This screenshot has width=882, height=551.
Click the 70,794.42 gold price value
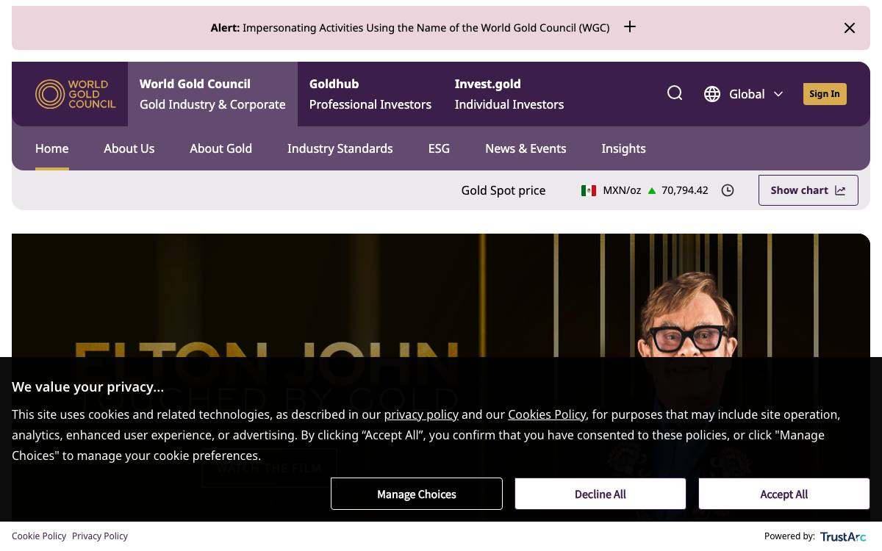(685, 190)
